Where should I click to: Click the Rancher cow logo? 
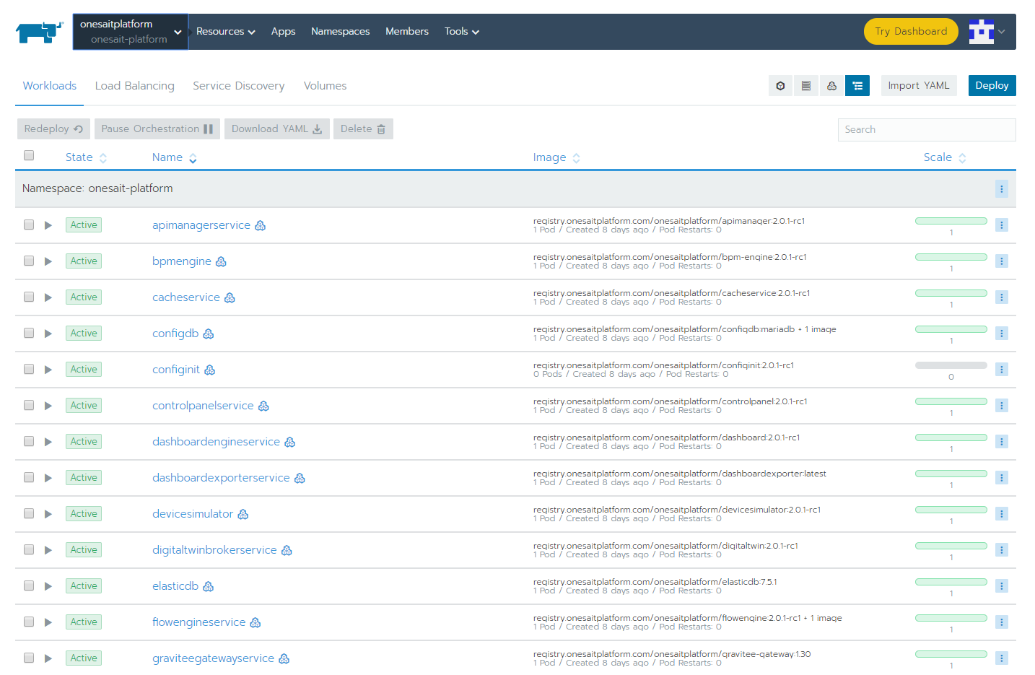coord(39,31)
